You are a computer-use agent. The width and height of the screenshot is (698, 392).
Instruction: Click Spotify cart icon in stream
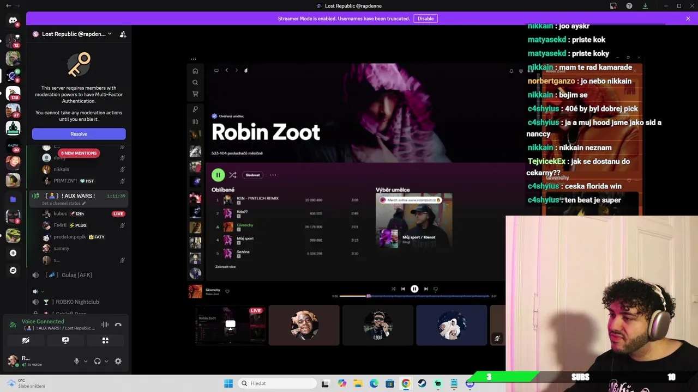point(195,94)
